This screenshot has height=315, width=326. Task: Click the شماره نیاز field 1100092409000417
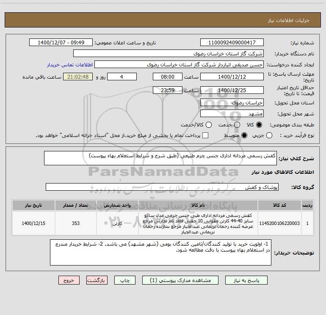pos(232,42)
